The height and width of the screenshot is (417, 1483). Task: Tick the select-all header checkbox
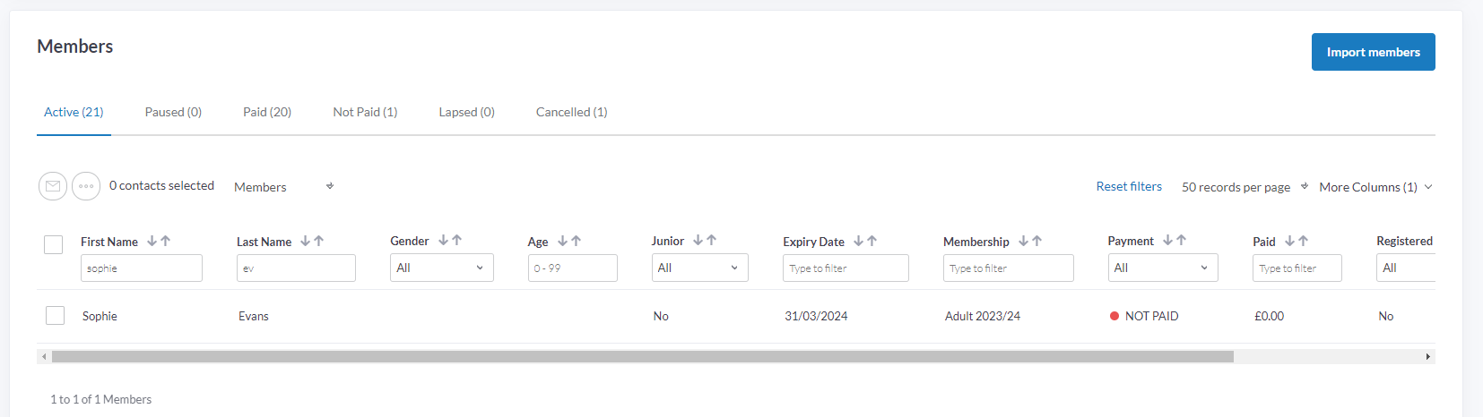coord(54,244)
